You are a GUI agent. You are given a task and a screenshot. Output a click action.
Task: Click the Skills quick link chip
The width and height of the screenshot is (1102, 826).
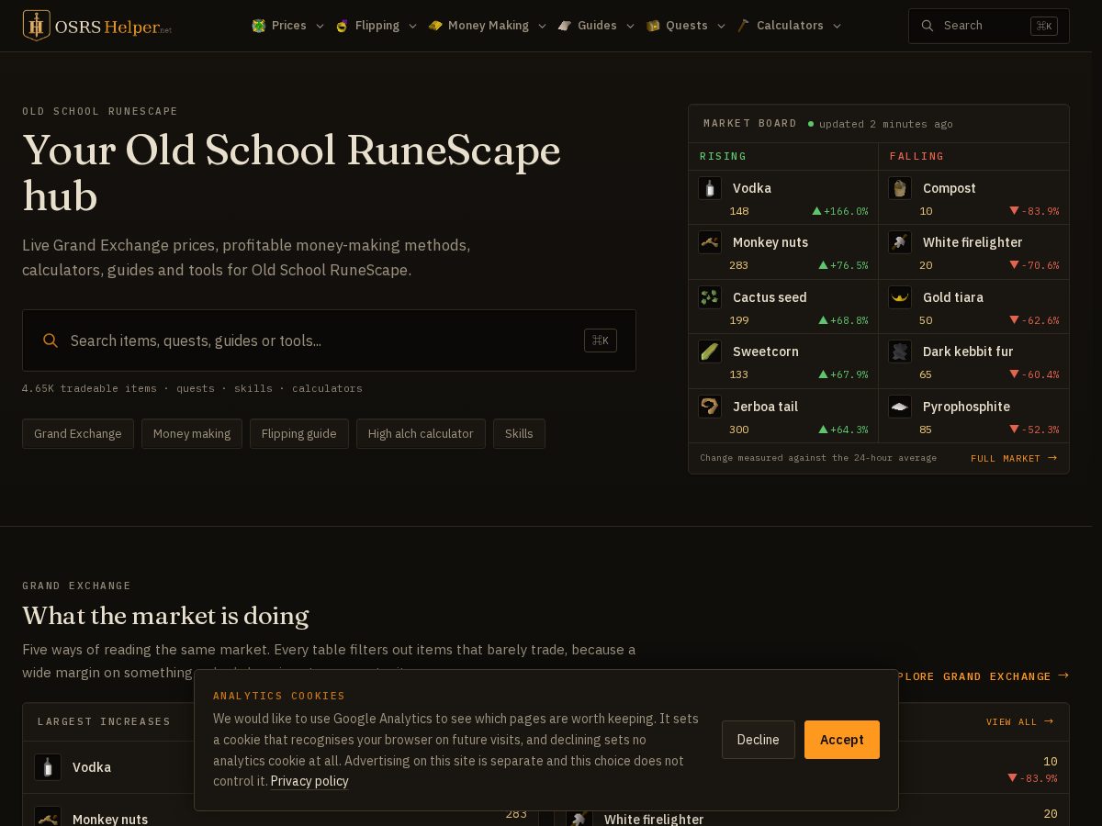pos(519,434)
